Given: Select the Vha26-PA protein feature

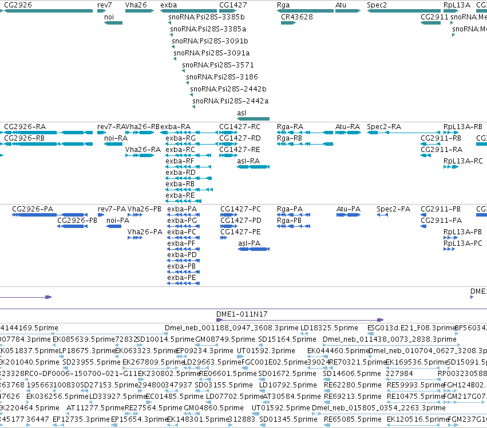Looking at the screenshot, I should coord(135,238).
